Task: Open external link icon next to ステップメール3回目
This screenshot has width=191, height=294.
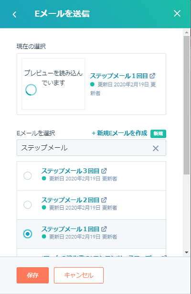Action: pos(104,171)
